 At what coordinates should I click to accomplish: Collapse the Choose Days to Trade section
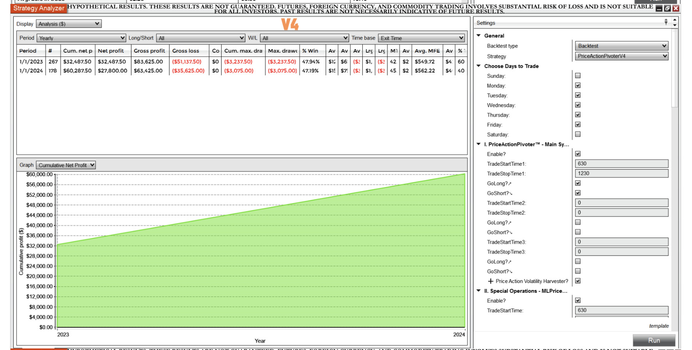pos(479,66)
